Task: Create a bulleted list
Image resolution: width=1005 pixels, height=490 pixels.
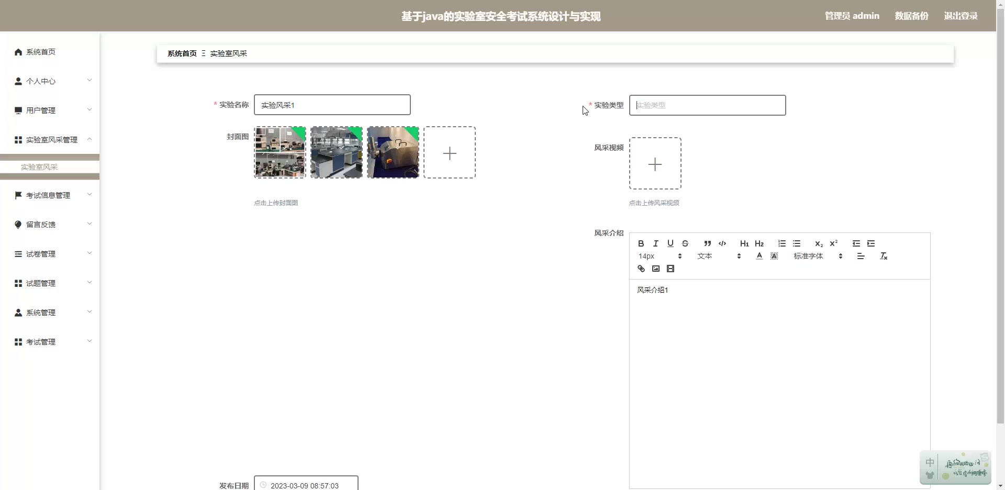Action: [797, 243]
